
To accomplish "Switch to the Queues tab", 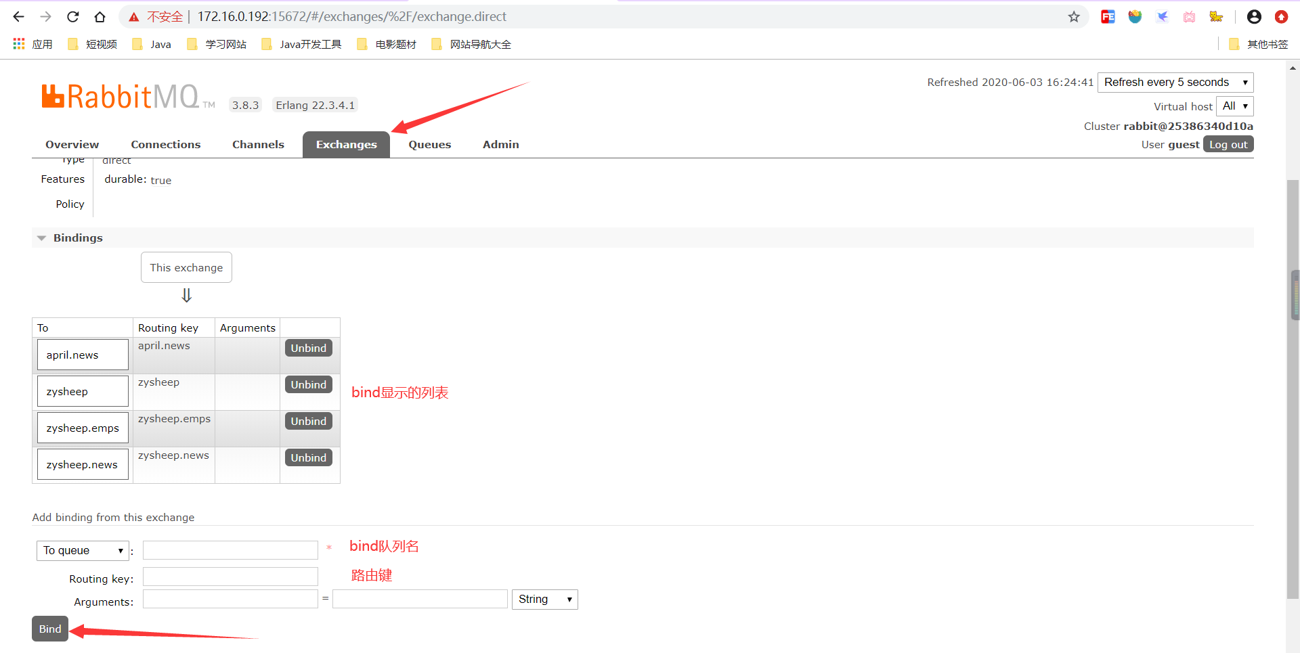I will click(430, 145).
